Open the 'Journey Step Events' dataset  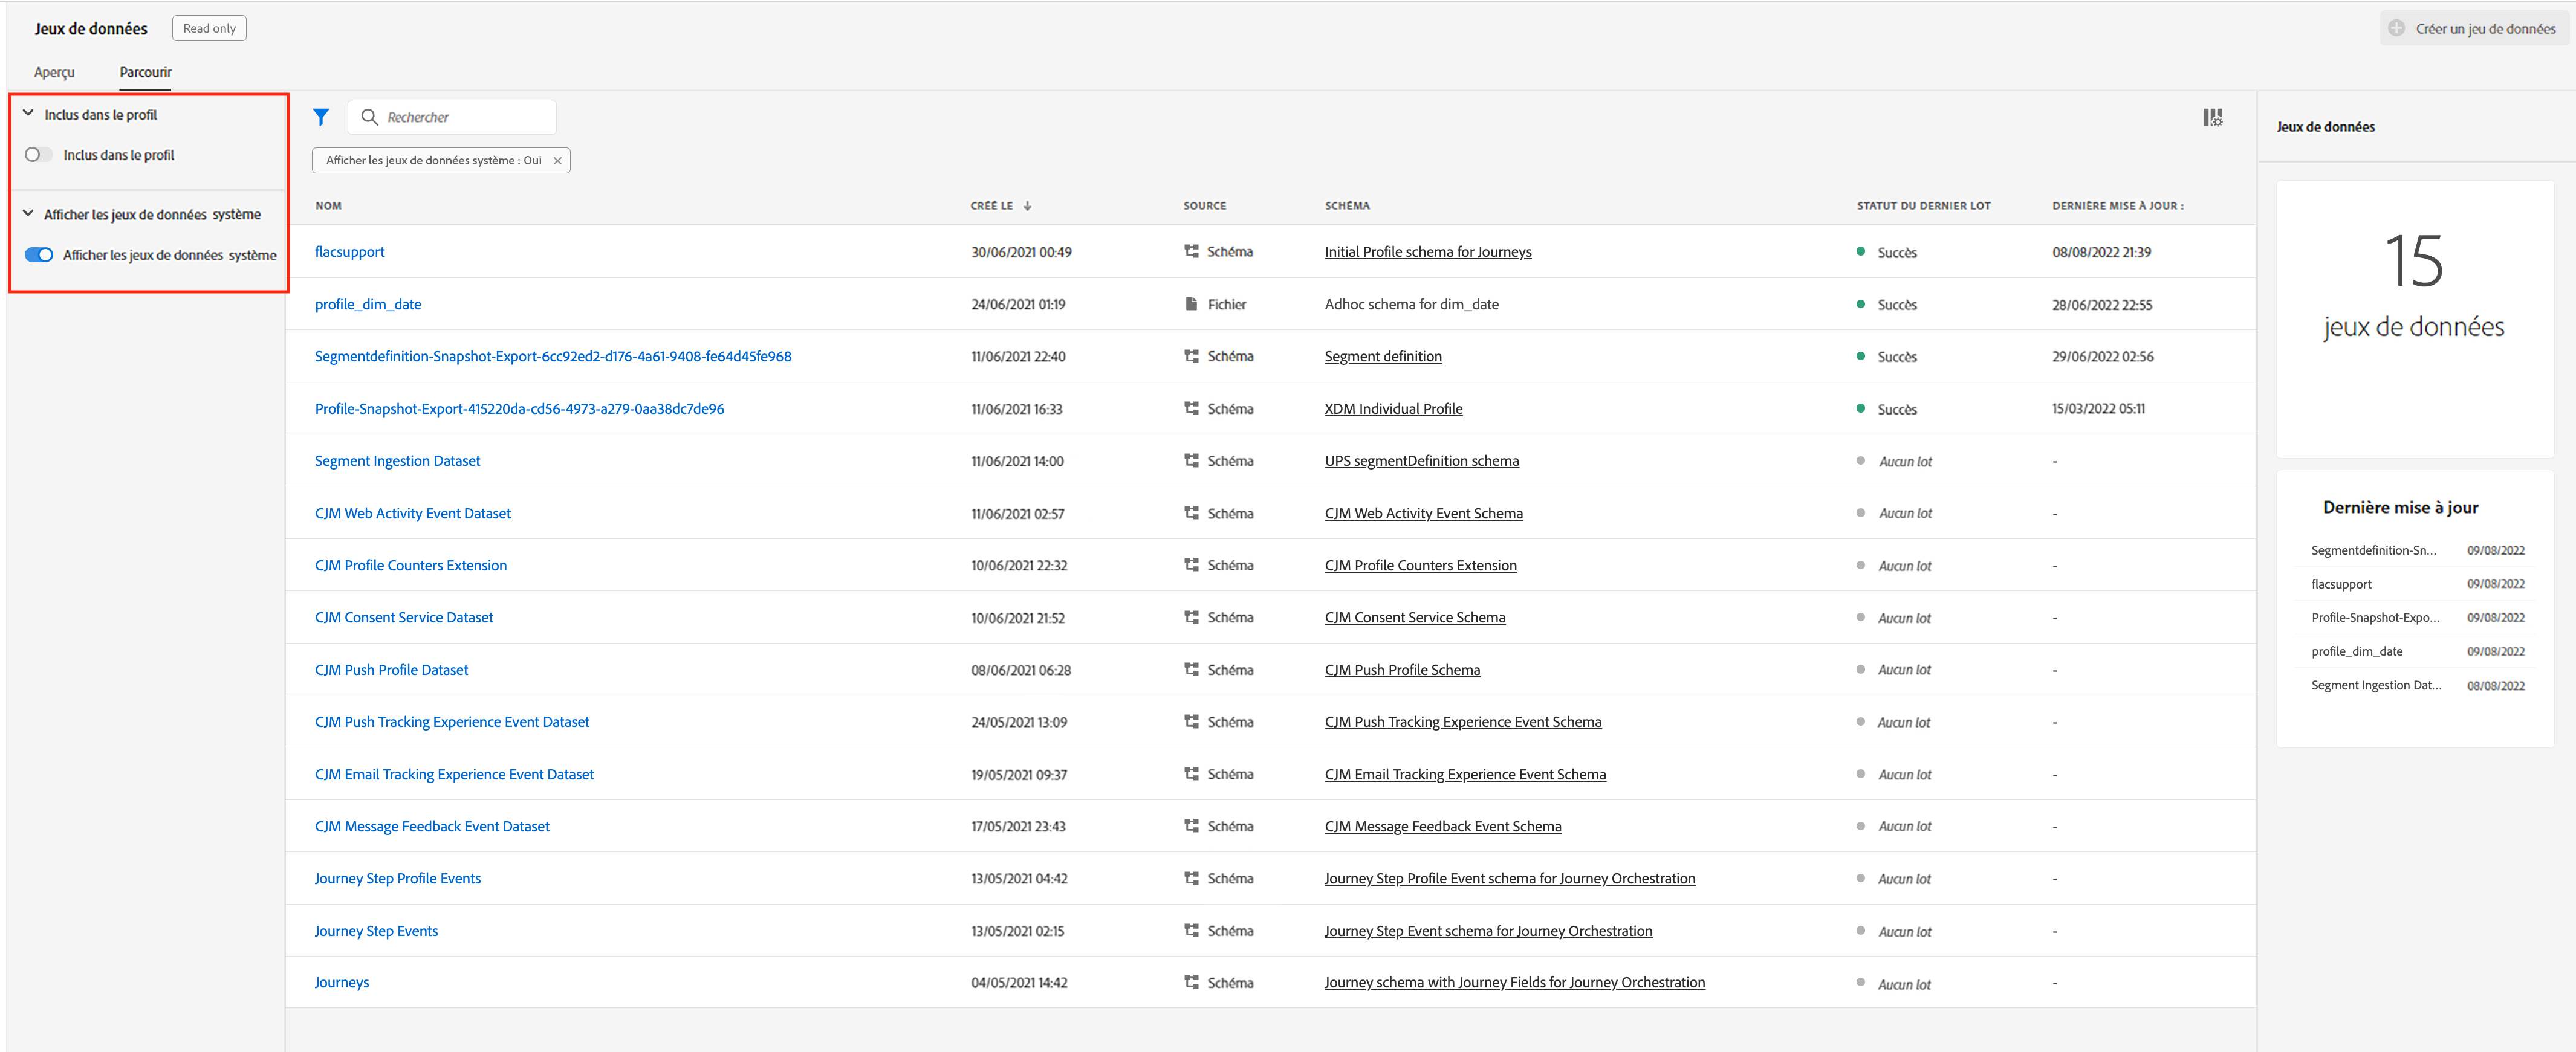pos(376,931)
